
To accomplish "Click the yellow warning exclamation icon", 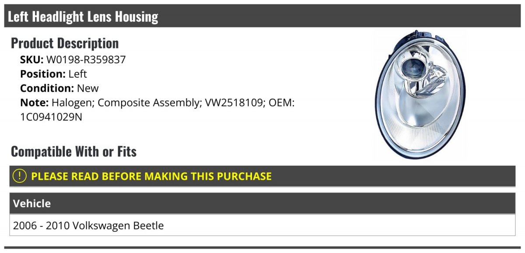I will [19, 176].
